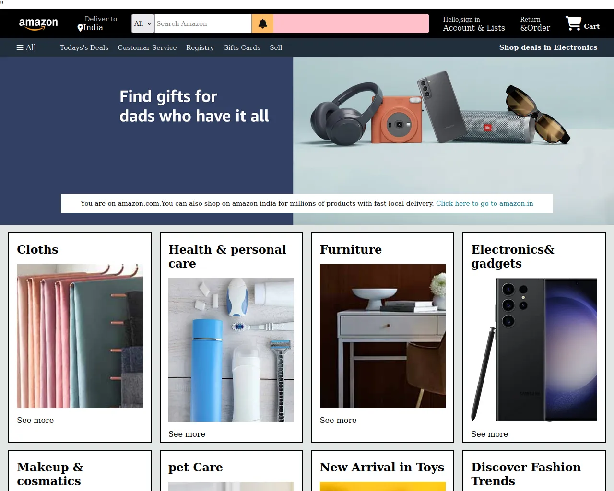
Task: Click Shop deals in Electronics
Action: pos(548,47)
